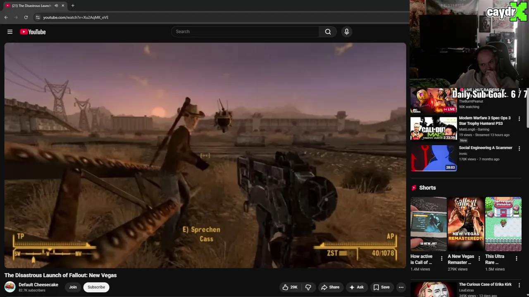Image resolution: width=529 pixels, height=297 pixels.
Task: Open the Default Cheesecake channel name link
Action: 38,285
